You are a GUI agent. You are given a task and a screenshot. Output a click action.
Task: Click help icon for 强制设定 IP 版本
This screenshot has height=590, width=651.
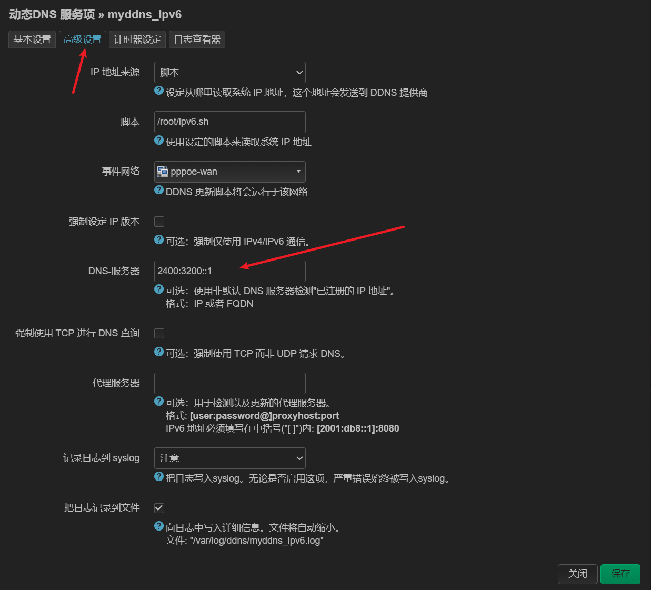pyautogui.click(x=159, y=239)
